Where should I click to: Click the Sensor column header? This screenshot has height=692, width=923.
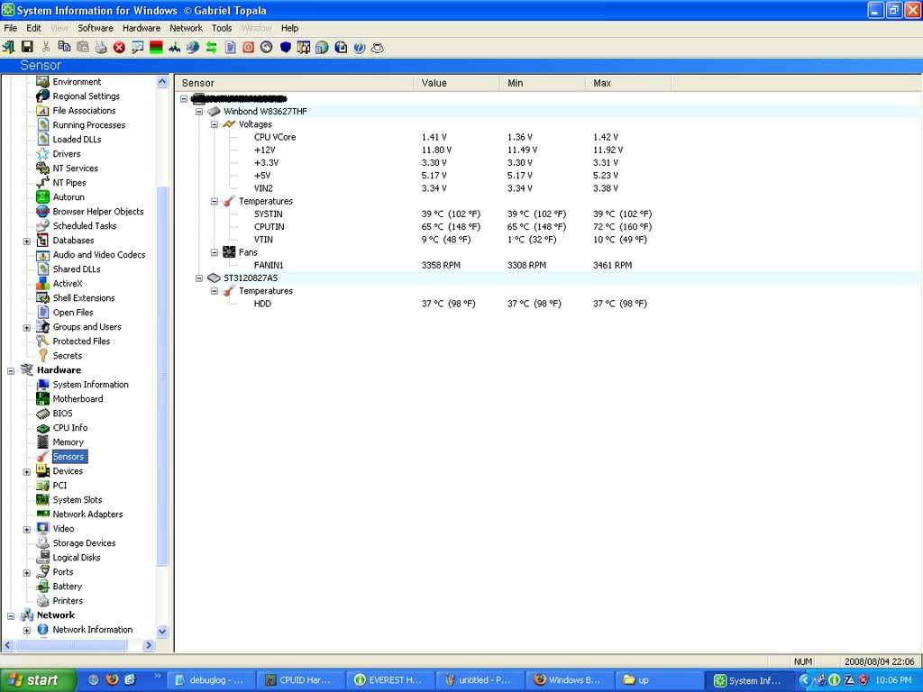click(x=295, y=83)
